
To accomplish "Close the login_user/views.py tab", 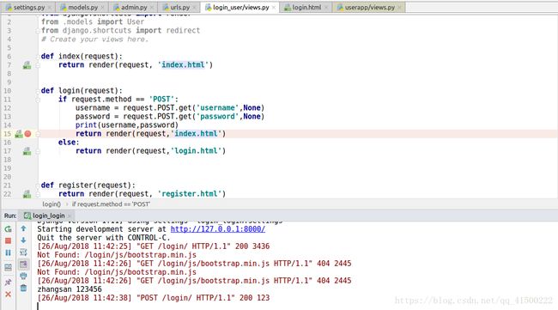I will tap(274, 8).
